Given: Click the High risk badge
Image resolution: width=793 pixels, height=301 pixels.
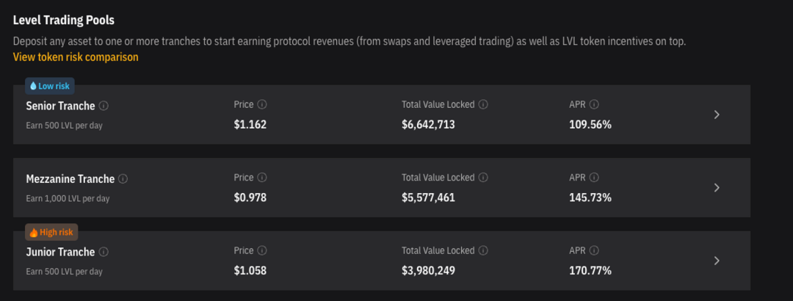Looking at the screenshot, I should (x=51, y=232).
